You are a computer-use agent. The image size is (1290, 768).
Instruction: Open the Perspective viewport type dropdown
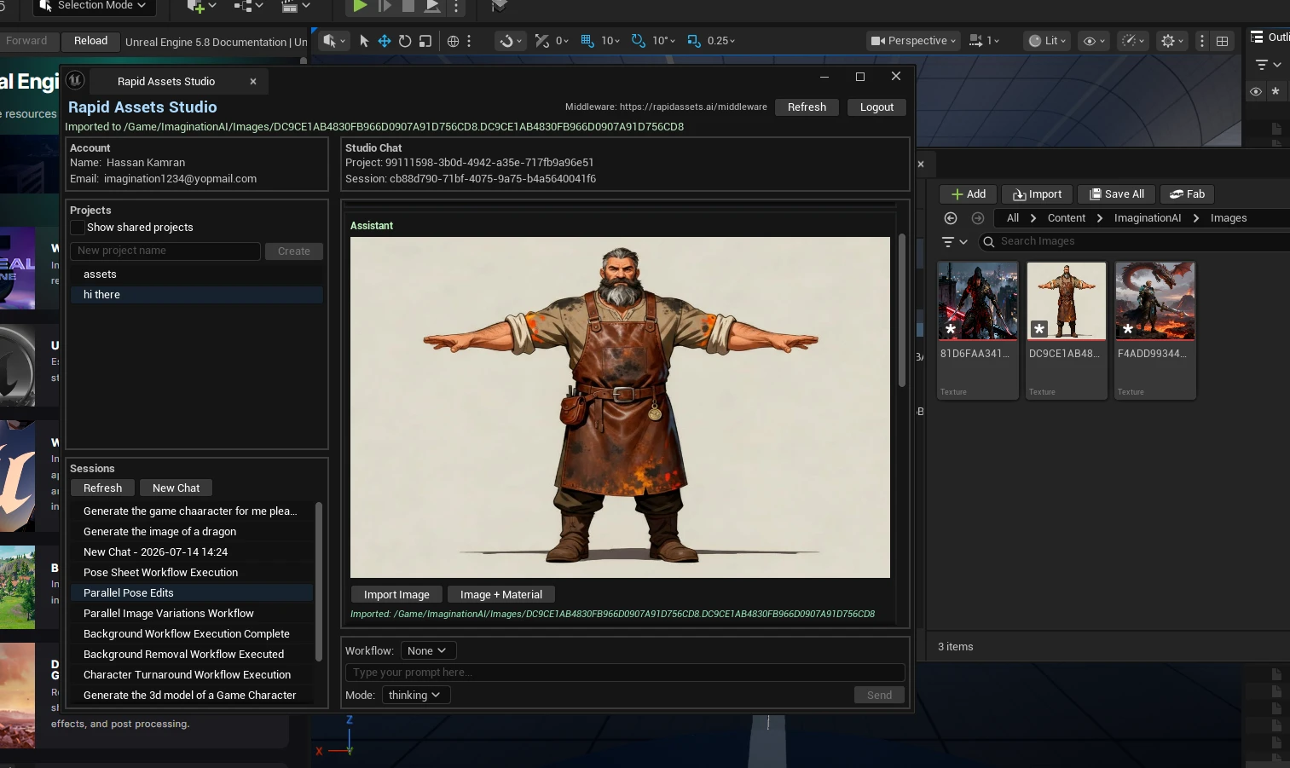coord(914,41)
